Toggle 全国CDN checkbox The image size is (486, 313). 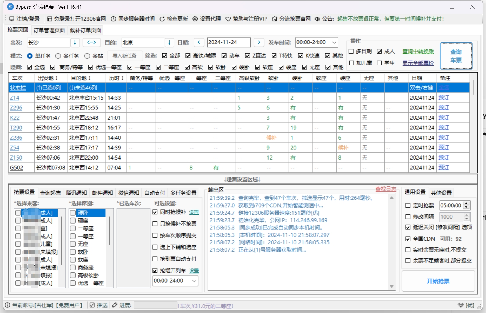point(408,239)
